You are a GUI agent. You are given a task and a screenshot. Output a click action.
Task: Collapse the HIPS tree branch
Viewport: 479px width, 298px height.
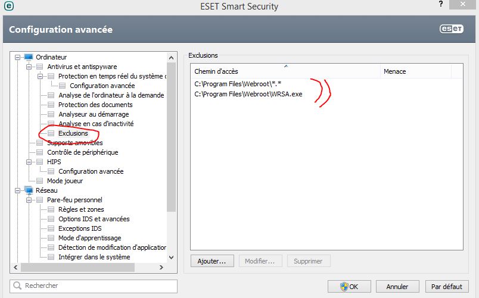(29, 162)
